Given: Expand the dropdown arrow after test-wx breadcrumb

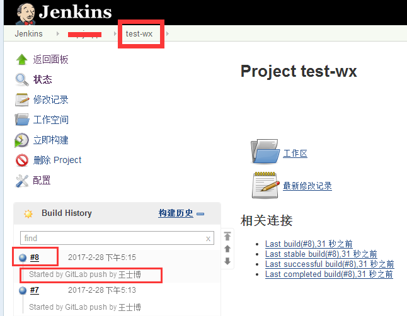Looking at the screenshot, I should coord(168,33).
